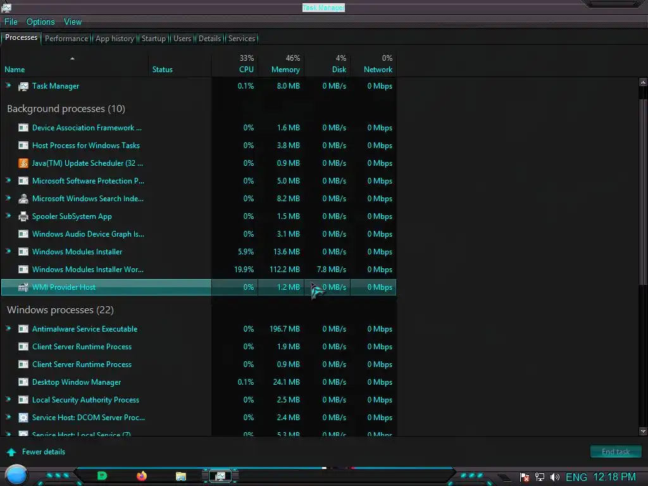This screenshot has height=486, width=648.
Task: Open the Options menu
Action: pos(40,22)
